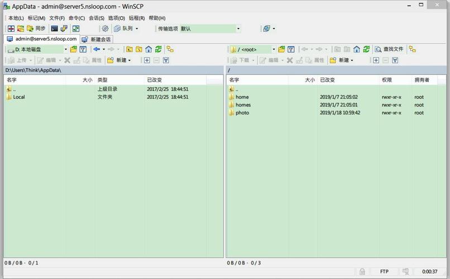Expand the 队列 queue dropdown arrow
This screenshot has width=450, height=279.
137,28
